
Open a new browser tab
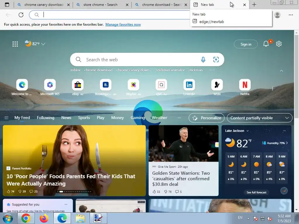[x=254, y=5]
